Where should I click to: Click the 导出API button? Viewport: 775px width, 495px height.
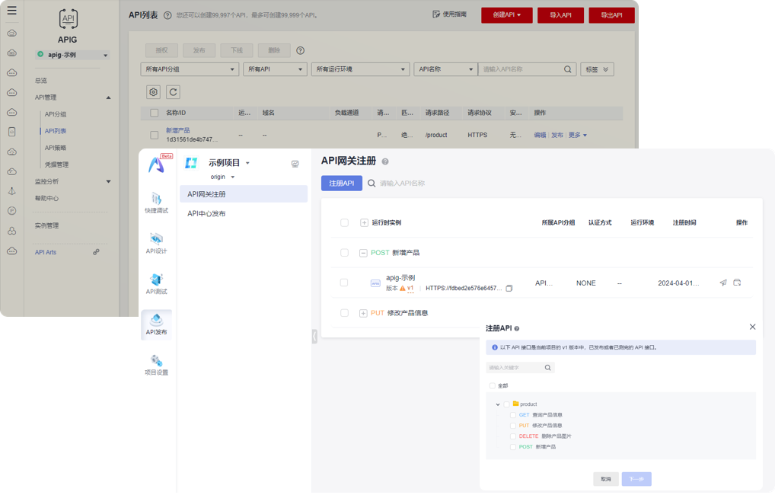coord(611,14)
